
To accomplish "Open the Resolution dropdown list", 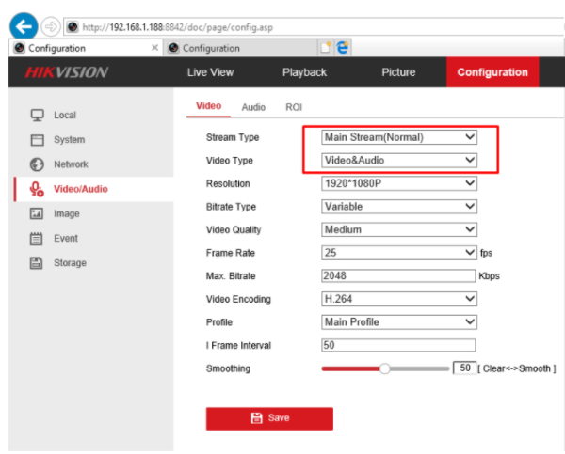I will click(398, 184).
